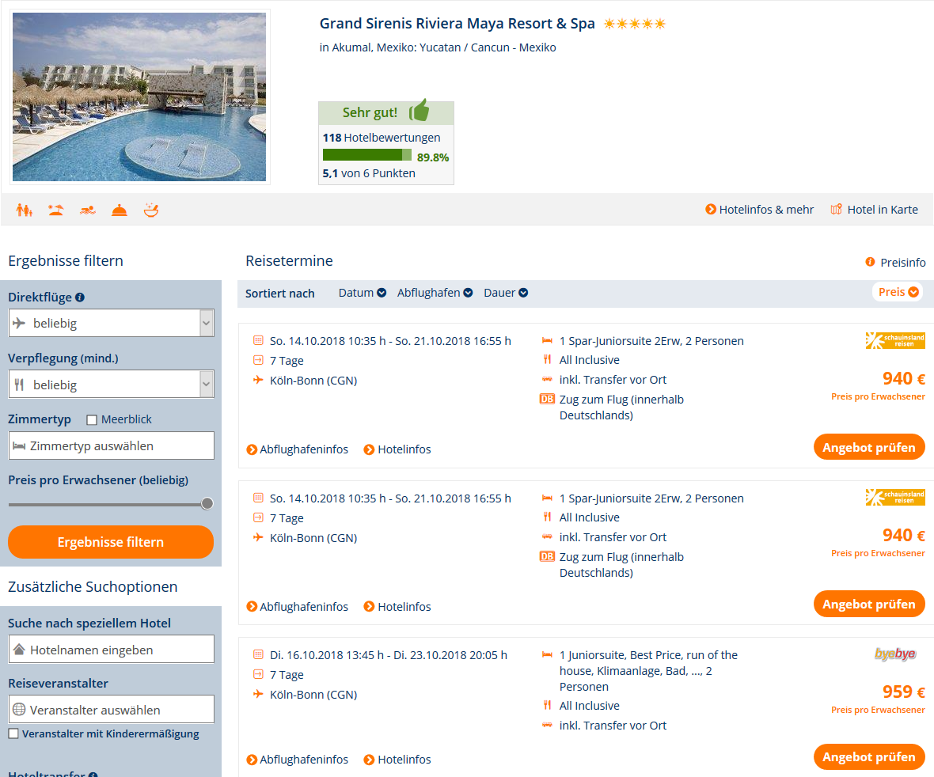The image size is (934, 777).
Task: Click Di. 16.10.2018 13:45 h date line
Action: click(x=389, y=655)
